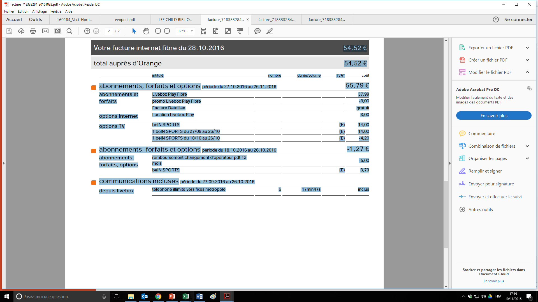
Task: Switch to the eeopost.pdf tab
Action: point(125,20)
